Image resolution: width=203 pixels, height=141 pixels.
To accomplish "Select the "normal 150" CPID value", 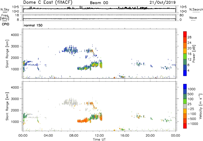I will tap(33, 25).
